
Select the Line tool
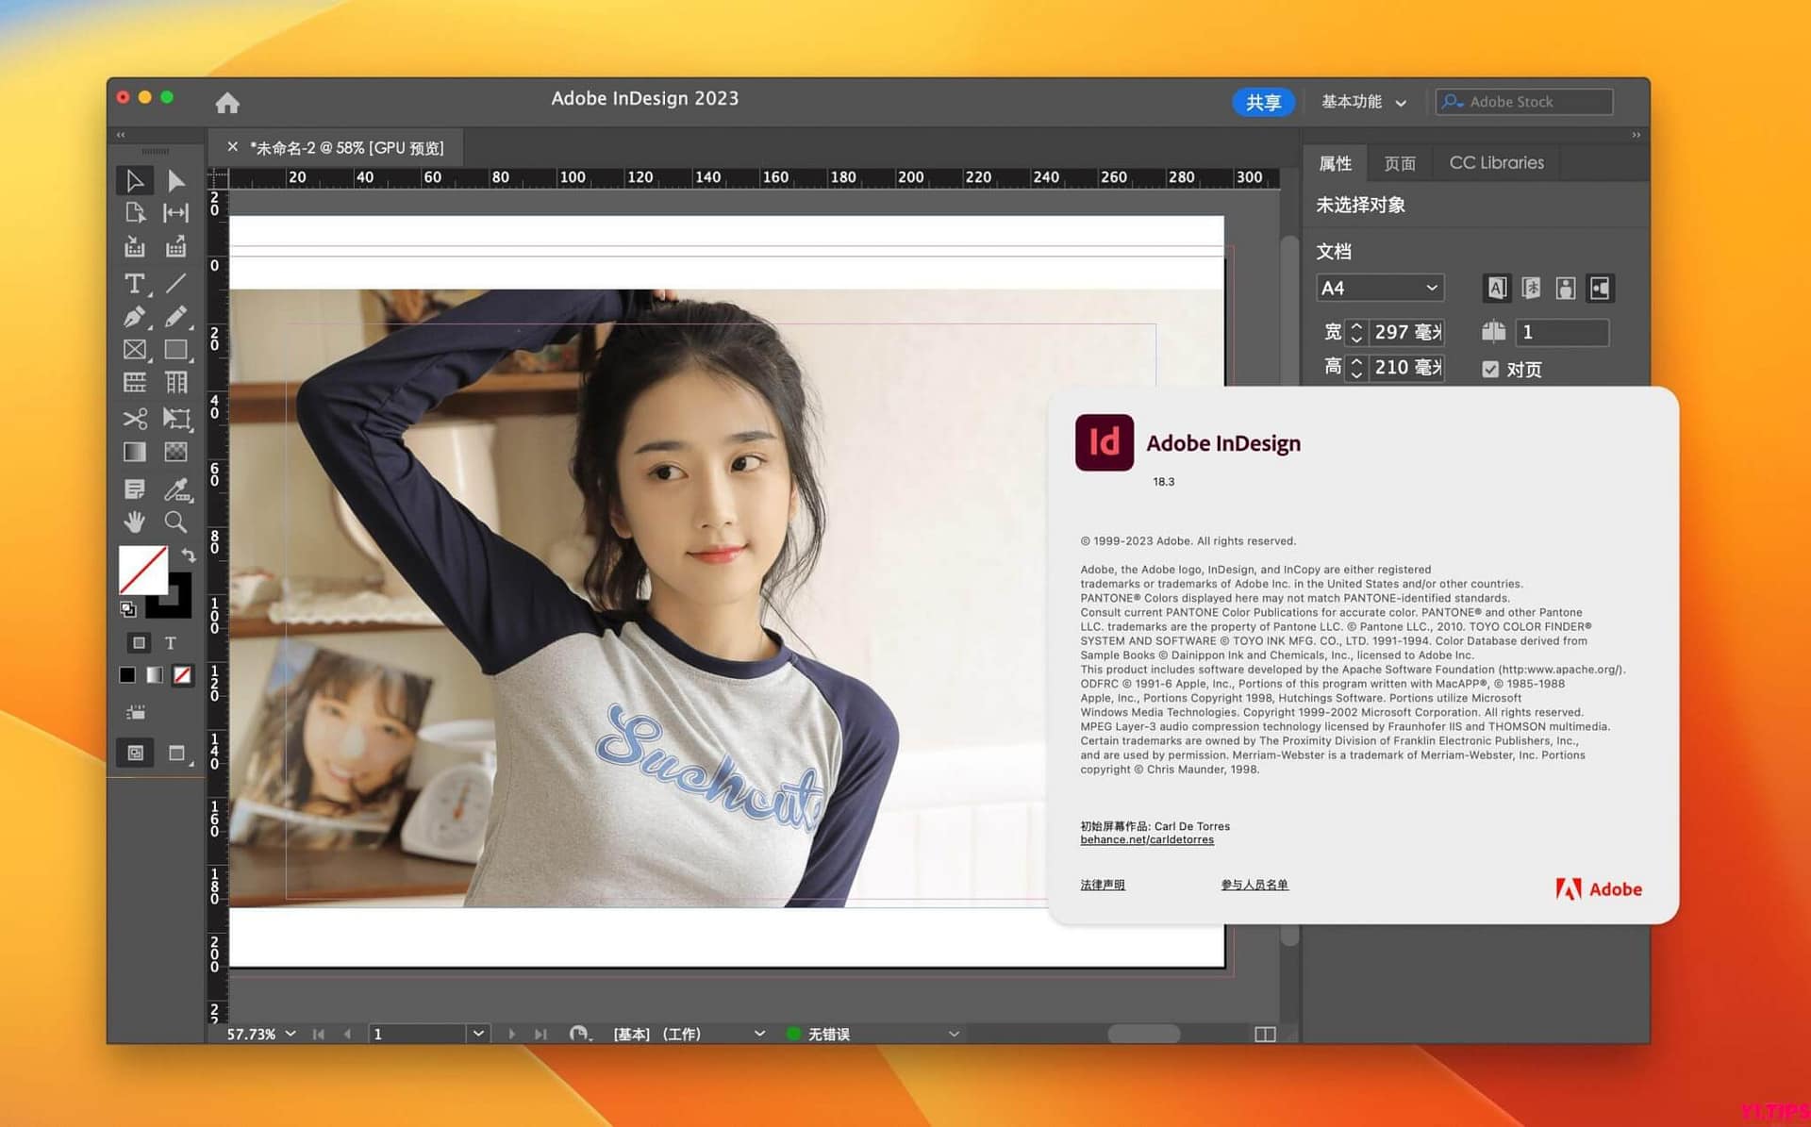point(175,283)
